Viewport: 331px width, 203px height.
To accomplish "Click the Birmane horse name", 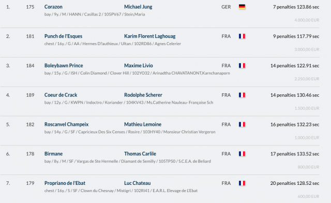I will (x=53, y=154).
